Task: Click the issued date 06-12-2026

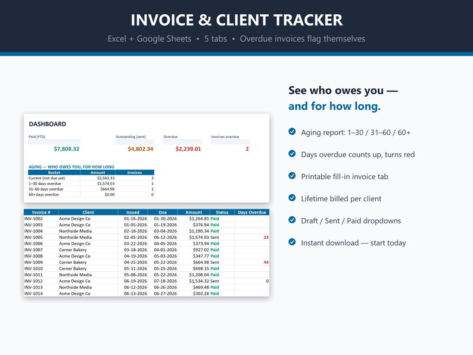Action: 135,288
